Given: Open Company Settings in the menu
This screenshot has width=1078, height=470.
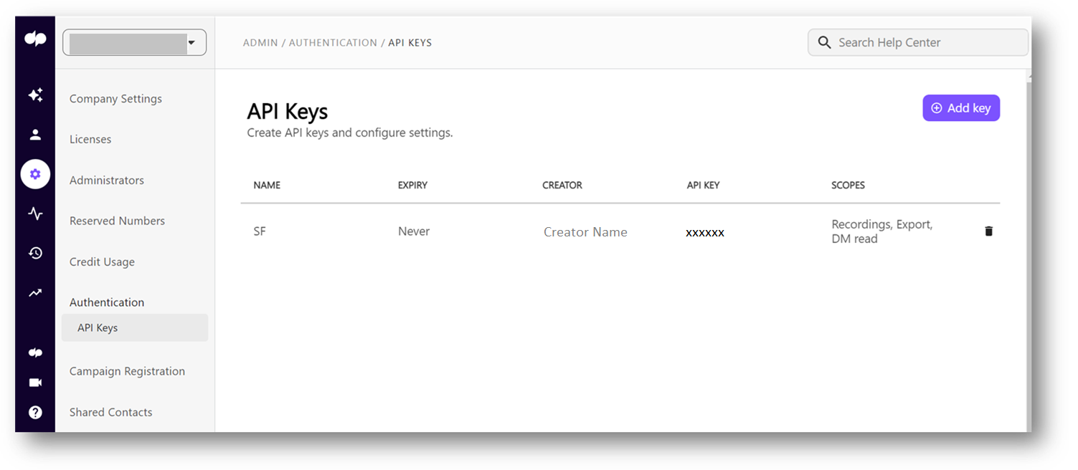Looking at the screenshot, I should [115, 99].
